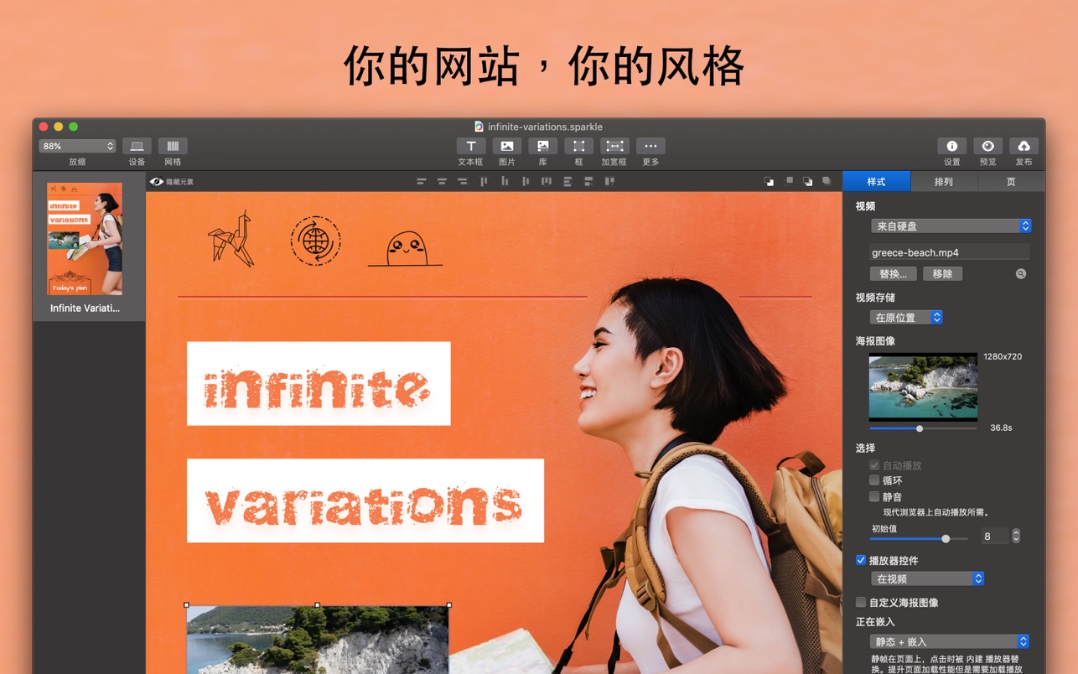Select the globe icon on canvas

point(315,241)
